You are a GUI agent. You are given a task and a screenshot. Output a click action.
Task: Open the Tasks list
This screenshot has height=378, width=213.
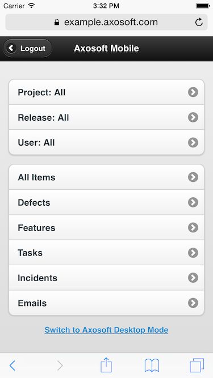(107, 253)
